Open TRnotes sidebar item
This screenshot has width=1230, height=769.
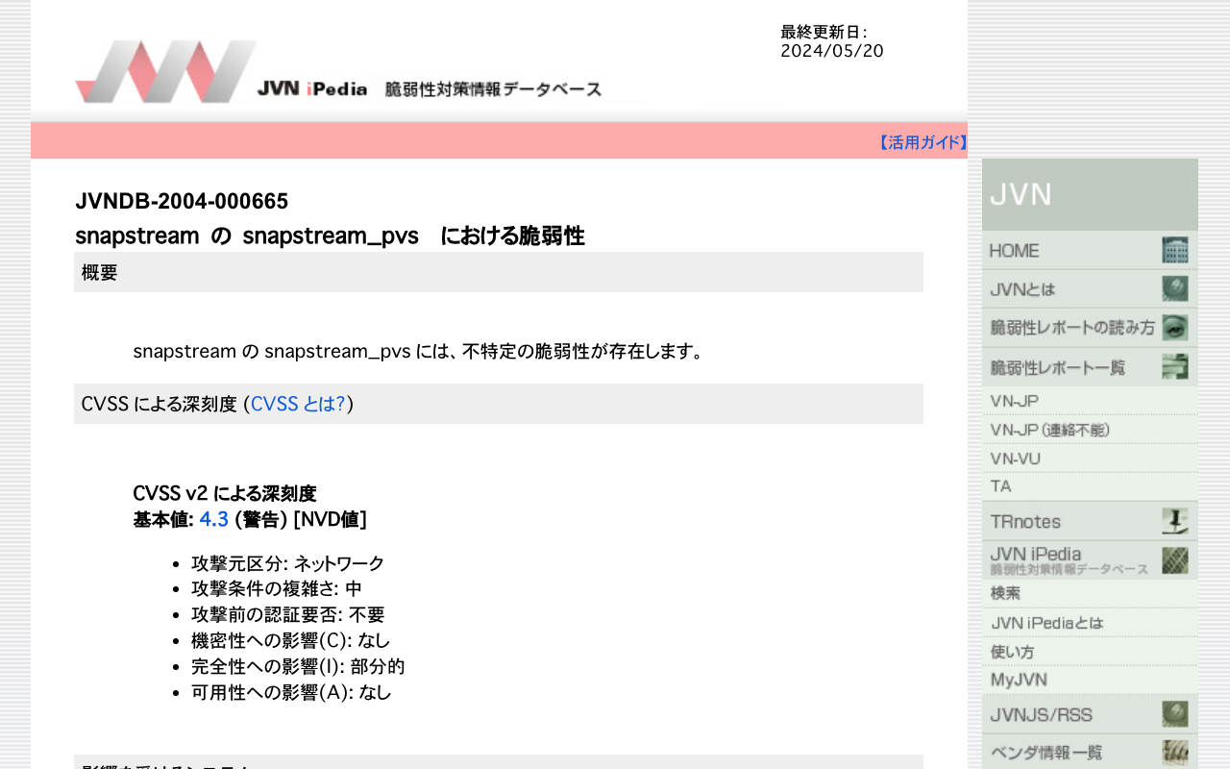(1090, 521)
